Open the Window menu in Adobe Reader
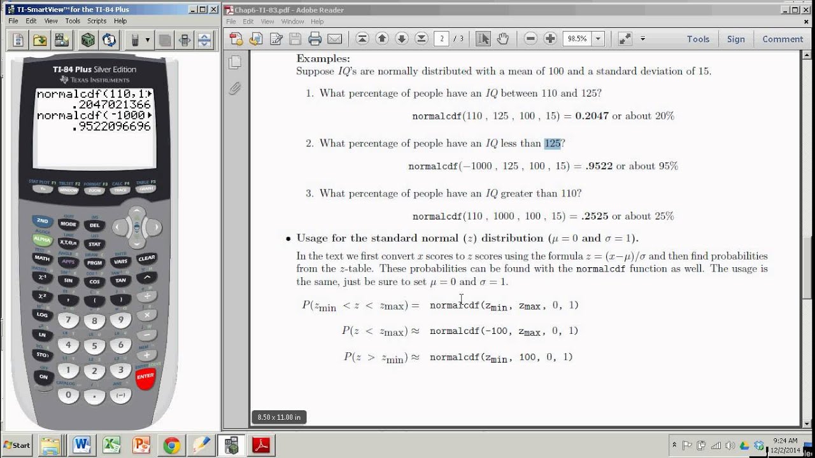Image resolution: width=815 pixels, height=458 pixels. click(292, 22)
